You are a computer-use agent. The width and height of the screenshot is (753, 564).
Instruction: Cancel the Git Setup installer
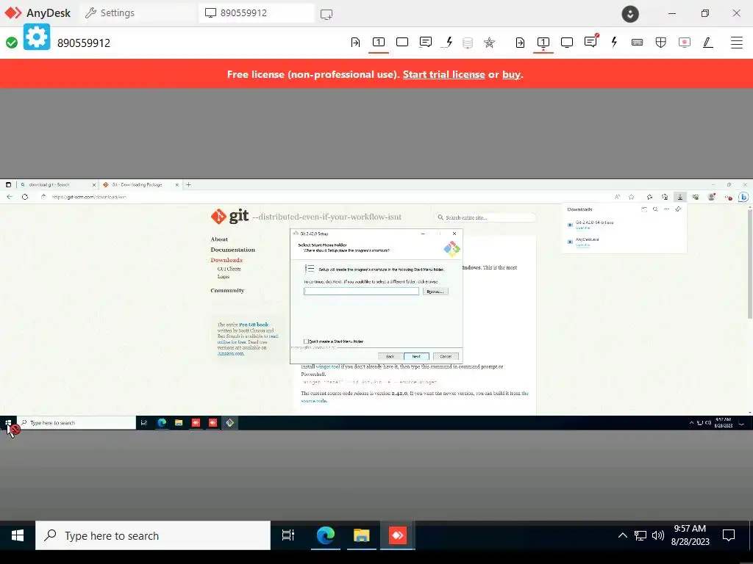[x=446, y=356]
